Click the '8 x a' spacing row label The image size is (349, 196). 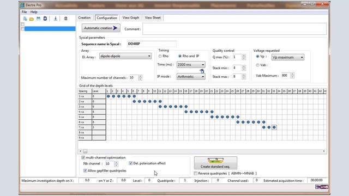click(85, 132)
